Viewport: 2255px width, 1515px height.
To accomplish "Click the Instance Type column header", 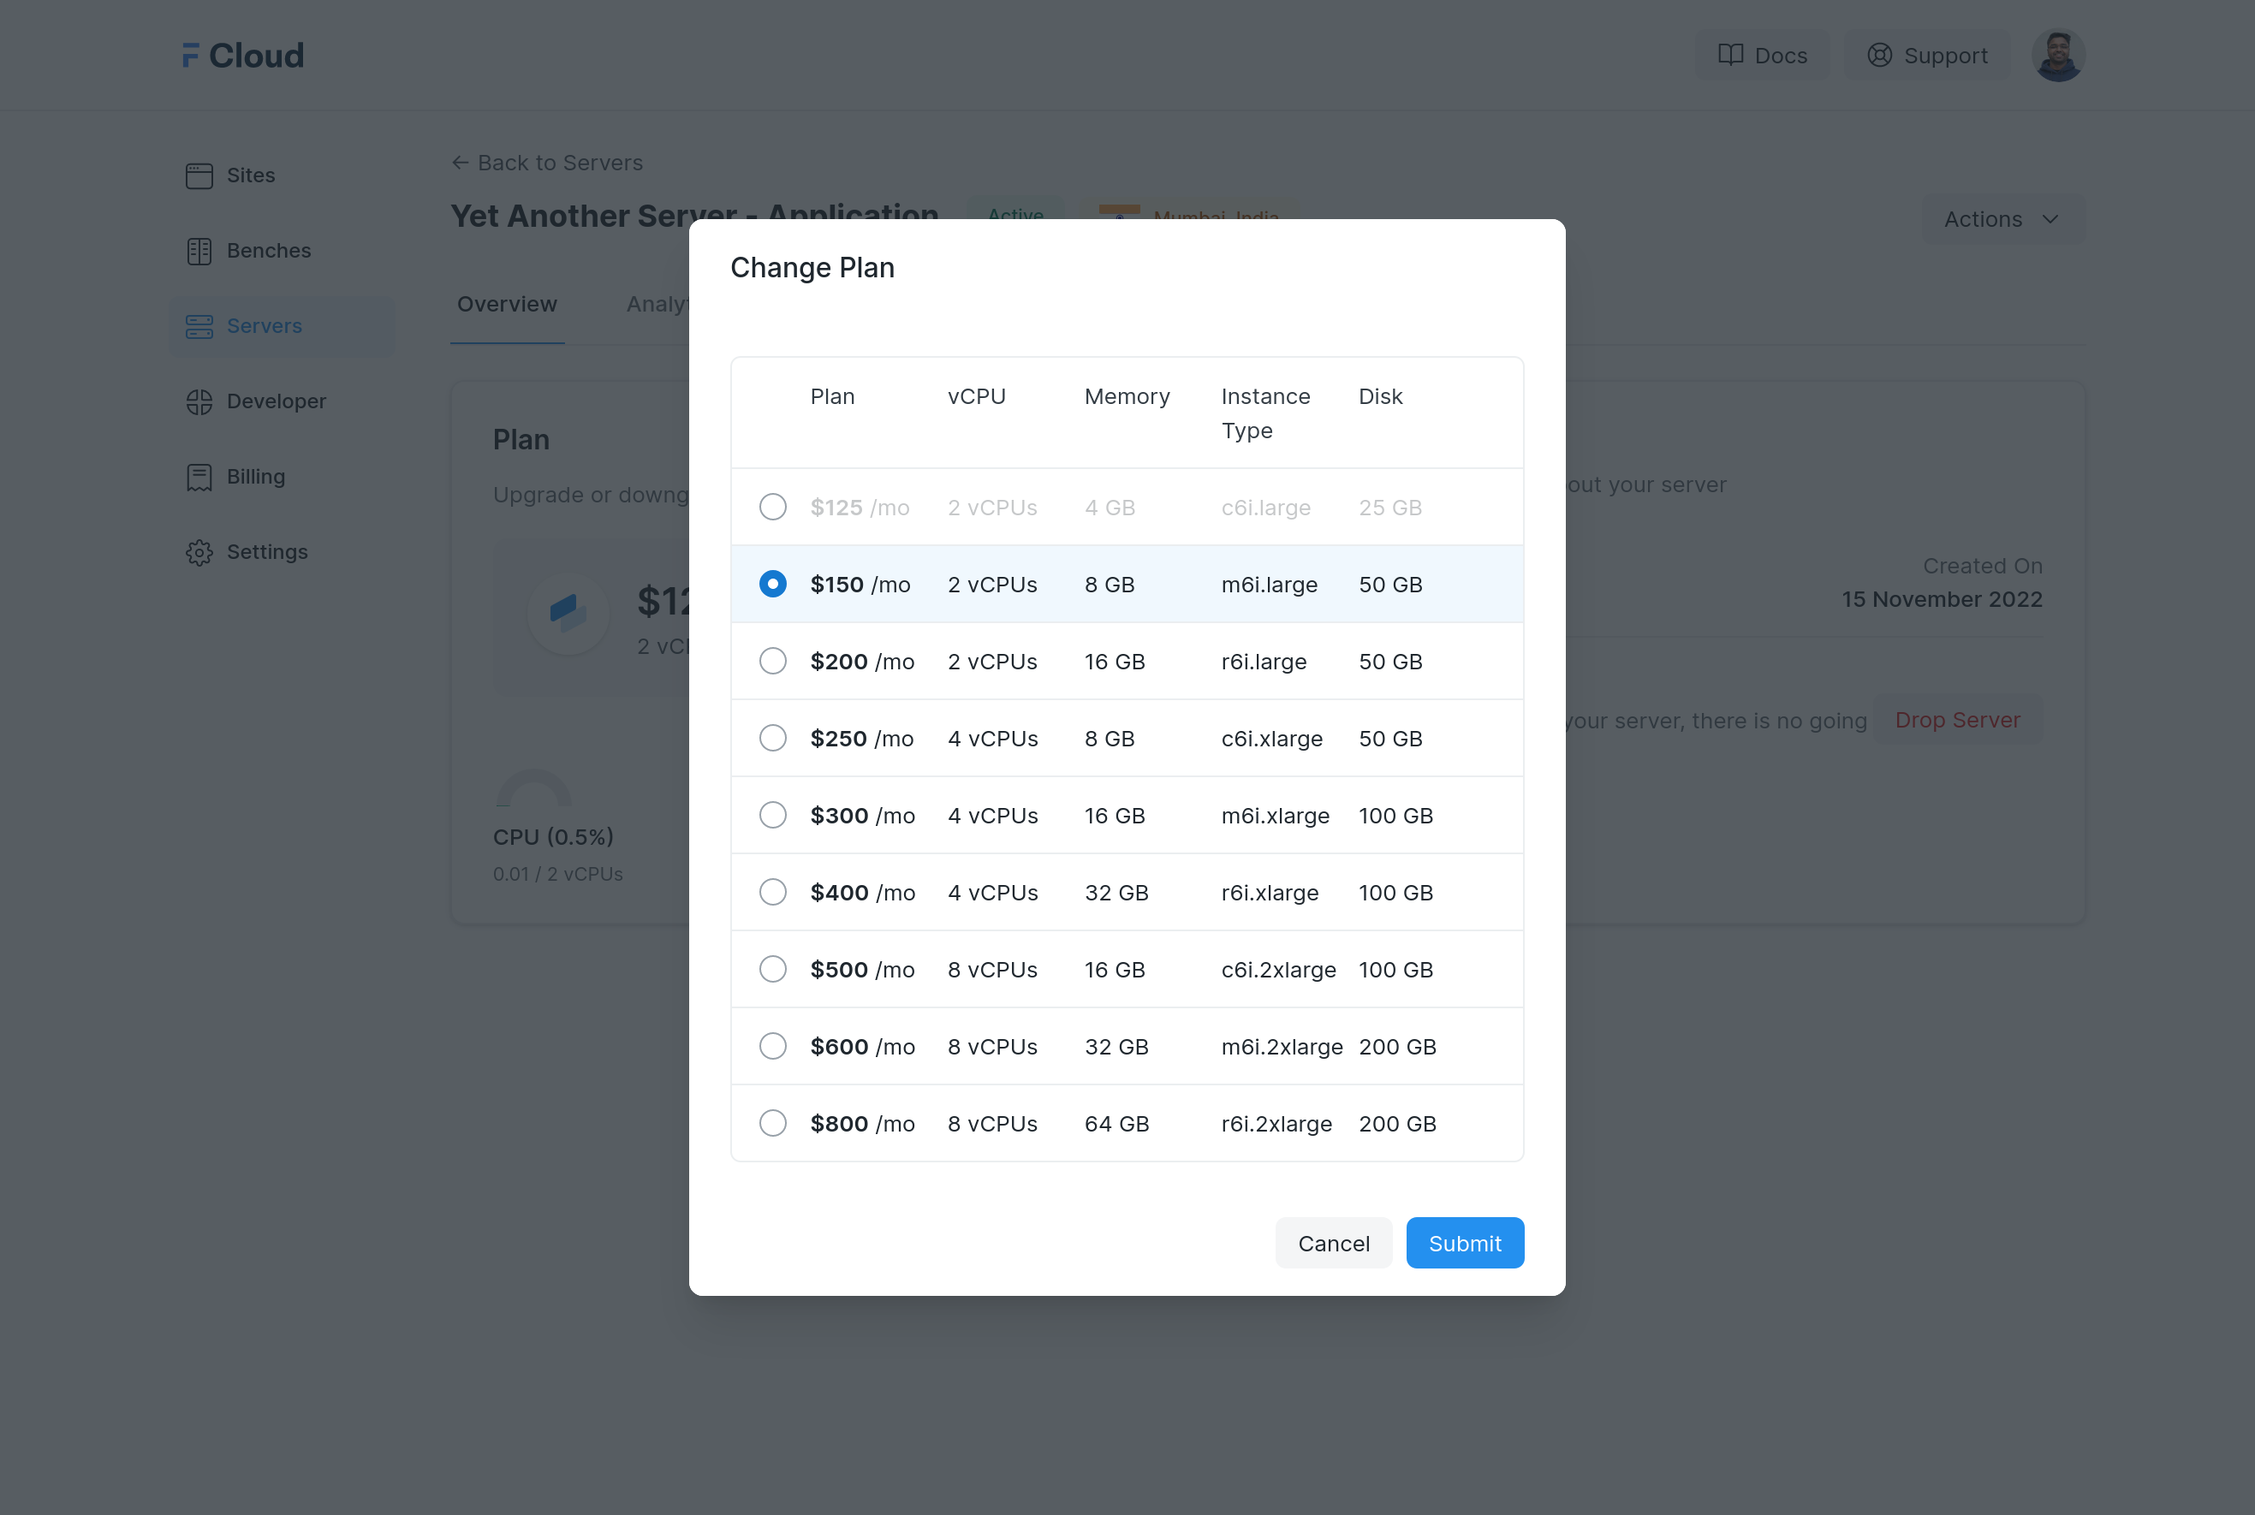I will pyautogui.click(x=1265, y=413).
